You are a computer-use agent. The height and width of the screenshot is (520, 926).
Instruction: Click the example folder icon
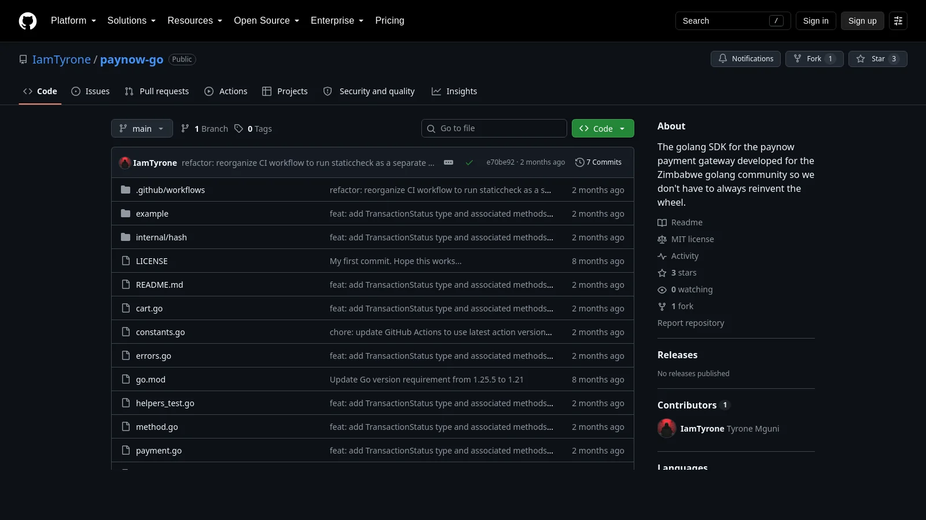126,214
